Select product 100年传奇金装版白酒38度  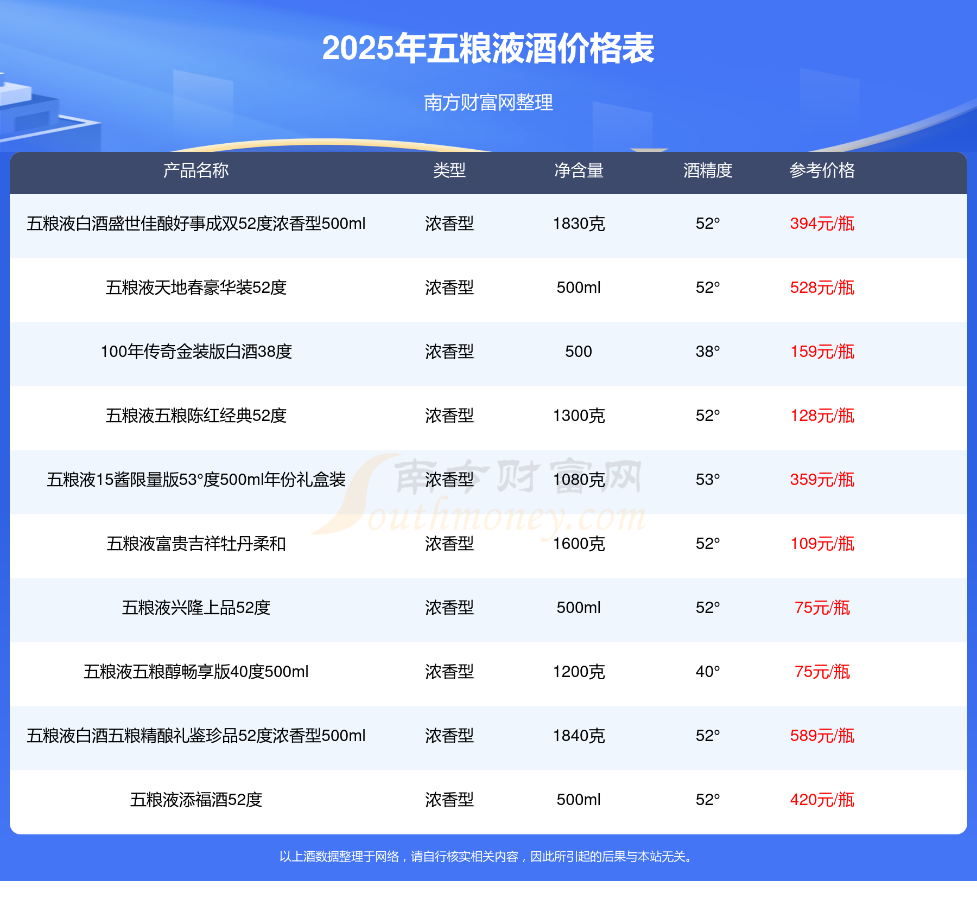tap(196, 352)
